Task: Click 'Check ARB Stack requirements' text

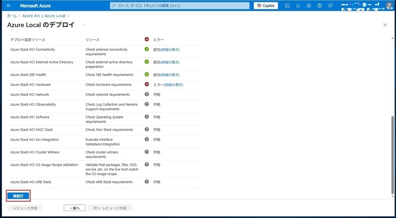Action: click(109, 182)
